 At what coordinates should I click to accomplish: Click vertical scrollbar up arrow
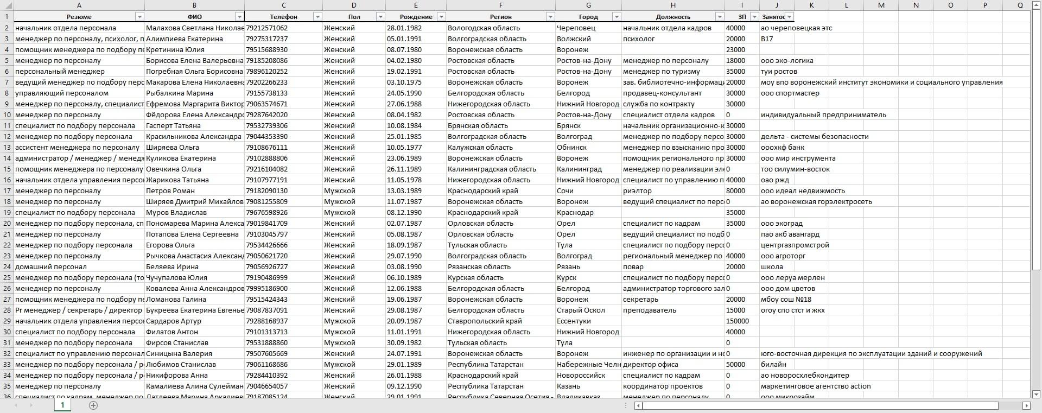tap(1035, 5)
